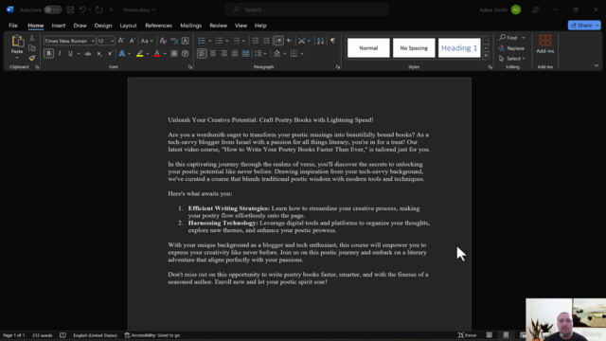The image size is (606, 341).
Task: Open the Borders dropdown arrow
Action: tap(302, 53)
